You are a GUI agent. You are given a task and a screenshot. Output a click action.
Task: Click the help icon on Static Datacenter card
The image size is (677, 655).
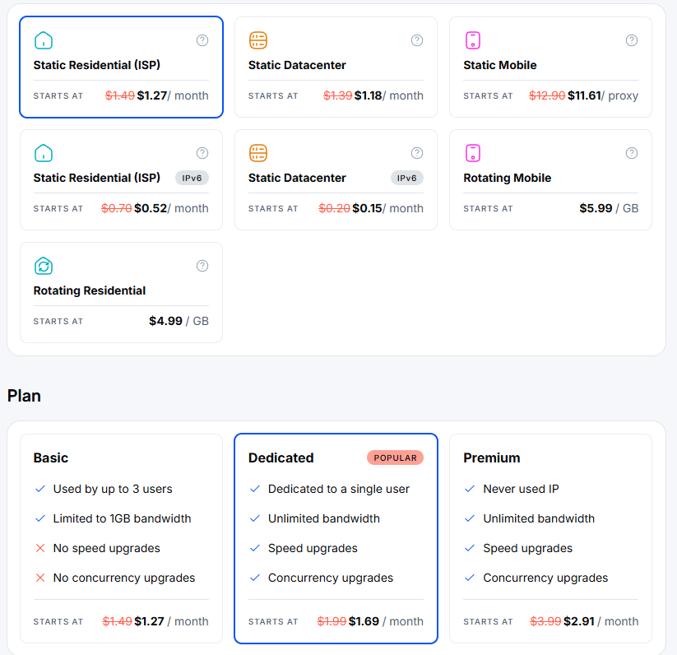417,40
